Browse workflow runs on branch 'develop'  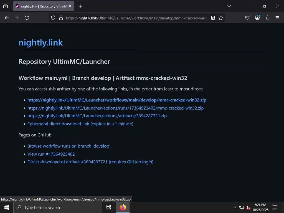(69, 146)
